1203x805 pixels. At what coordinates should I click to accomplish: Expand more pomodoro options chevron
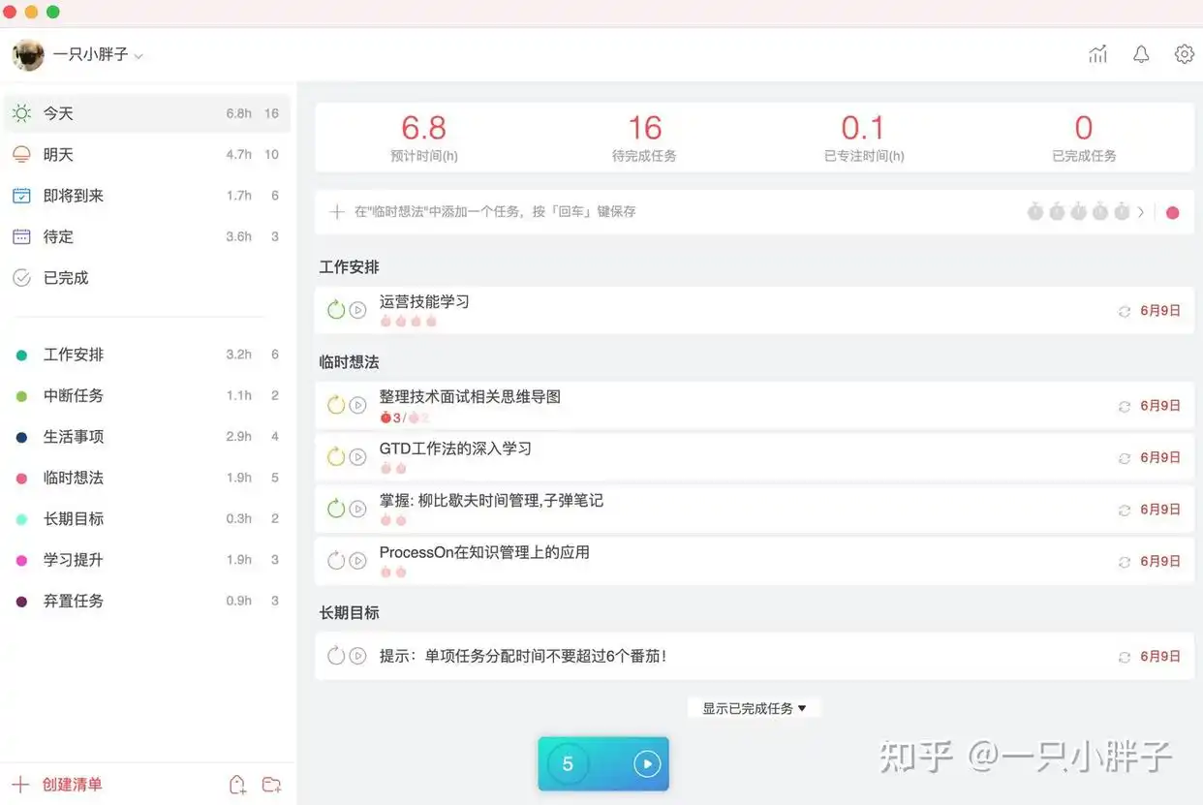tap(1141, 212)
